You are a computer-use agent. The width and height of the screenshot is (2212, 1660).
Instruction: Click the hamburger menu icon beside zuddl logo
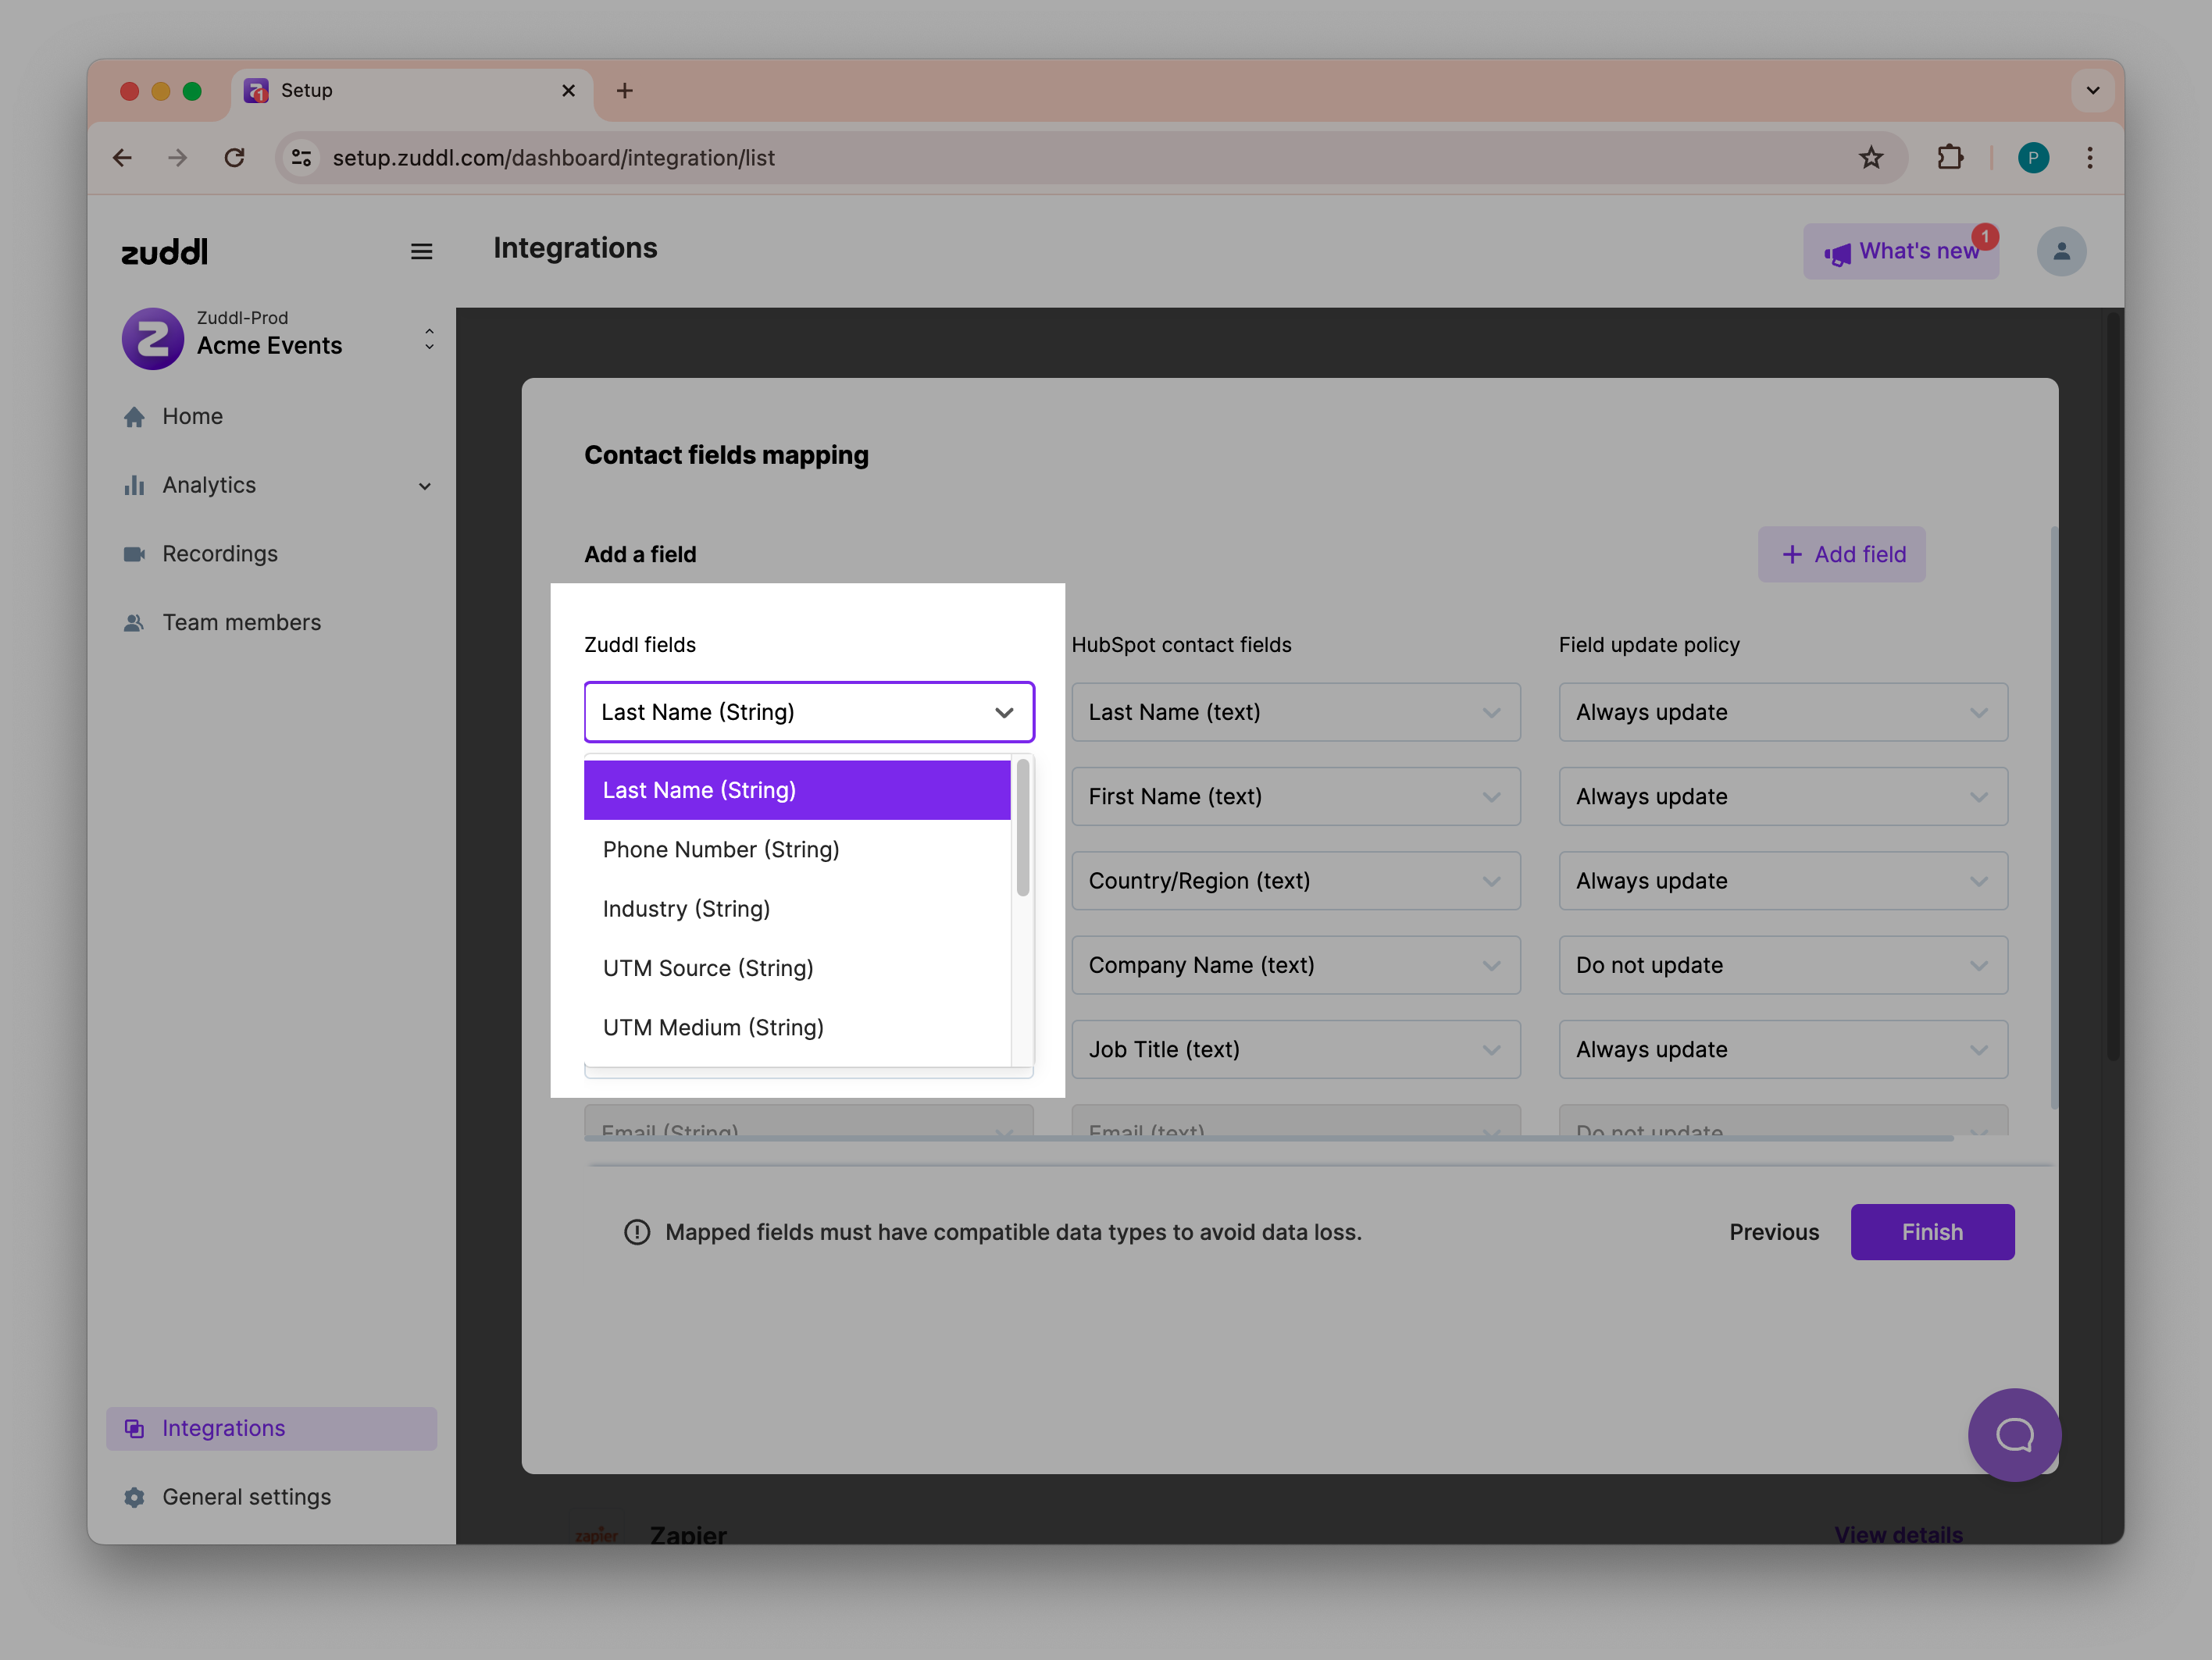tap(421, 252)
